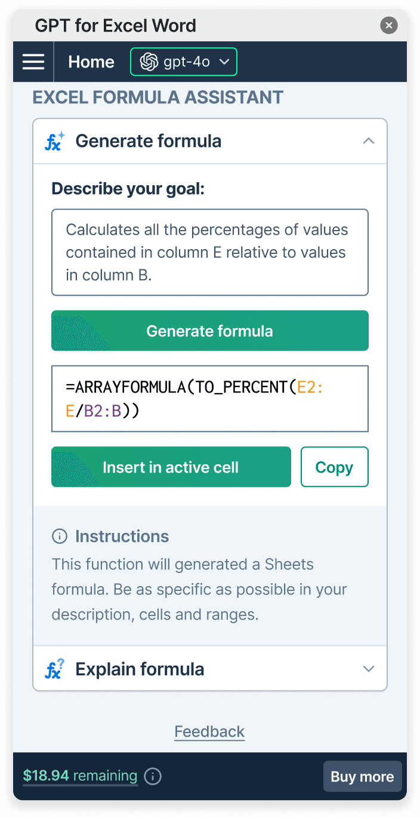The image size is (420, 818).
Task: Click the $18.94 remaining balance link
Action: coord(80,776)
